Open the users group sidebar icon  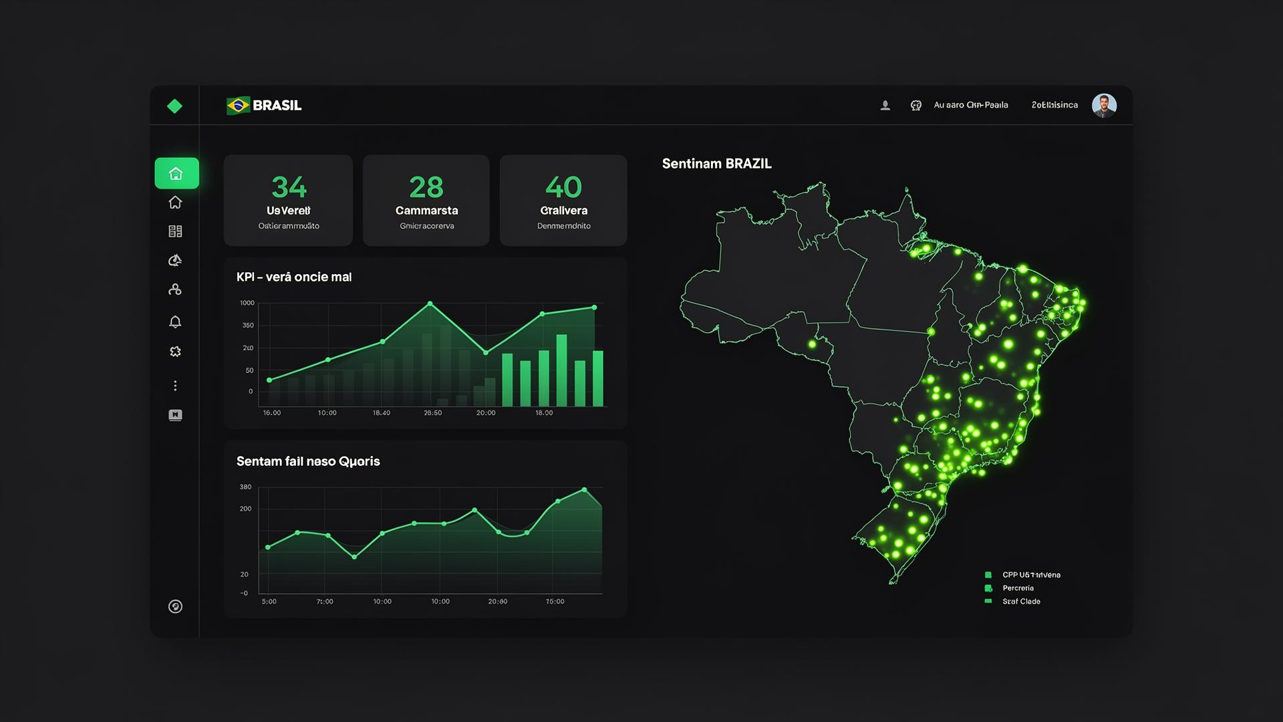[175, 289]
